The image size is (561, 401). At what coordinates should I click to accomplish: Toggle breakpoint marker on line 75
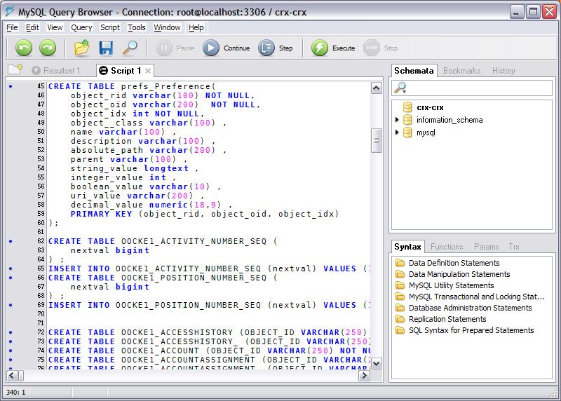(11, 360)
